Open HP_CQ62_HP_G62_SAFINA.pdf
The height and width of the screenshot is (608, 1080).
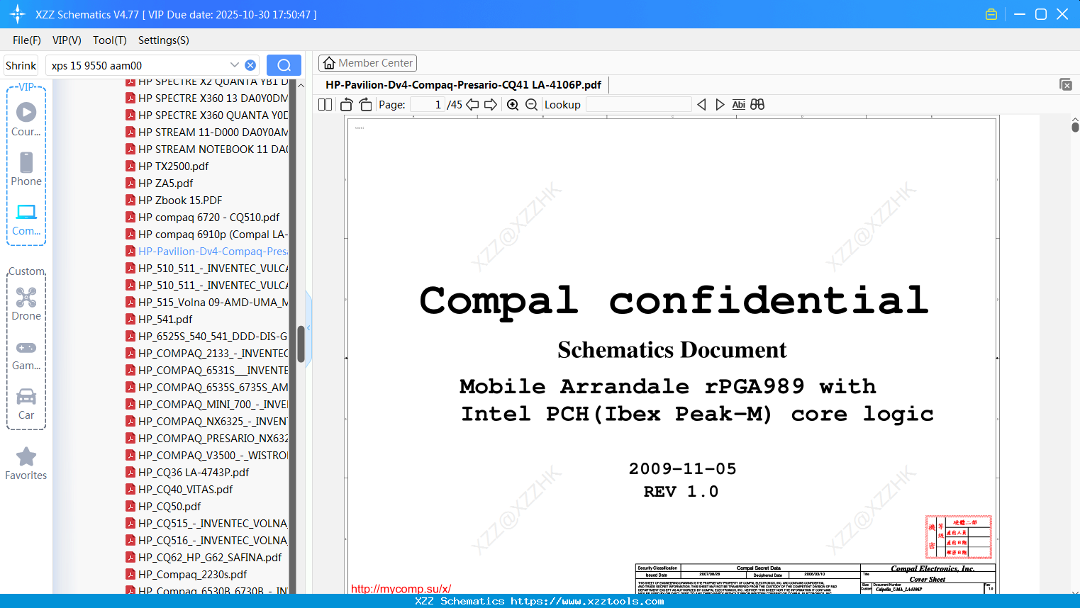click(204, 557)
